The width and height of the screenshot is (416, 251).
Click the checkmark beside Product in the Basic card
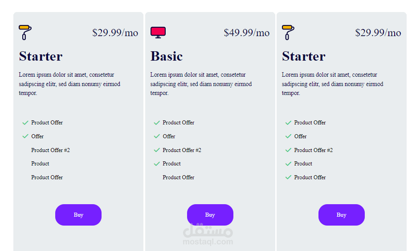pos(157,164)
